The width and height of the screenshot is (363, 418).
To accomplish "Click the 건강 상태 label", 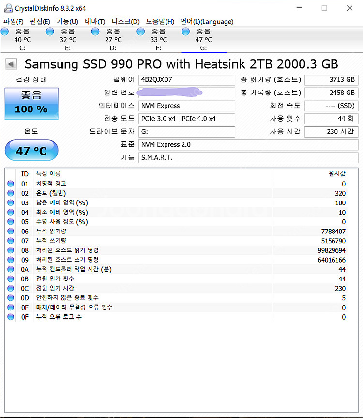I will [x=31, y=79].
